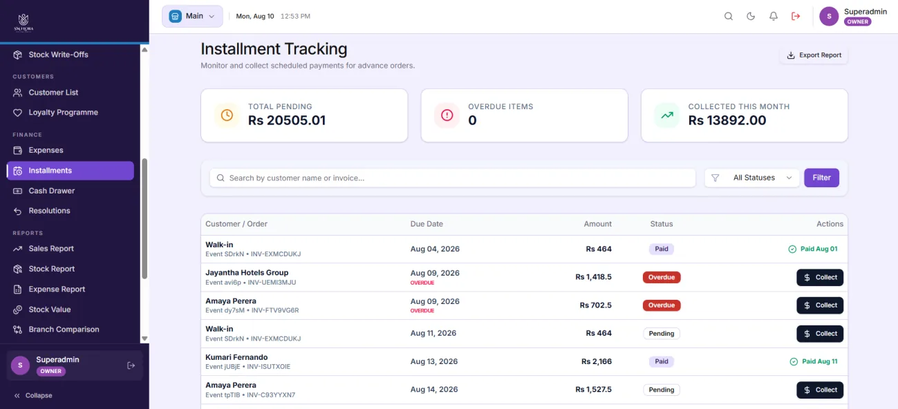The width and height of the screenshot is (898, 409).
Task: Click the Superadmin profile in sidebar footer
Action: (75, 365)
